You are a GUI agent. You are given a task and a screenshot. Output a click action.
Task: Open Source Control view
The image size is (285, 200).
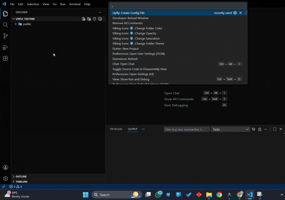[5, 36]
